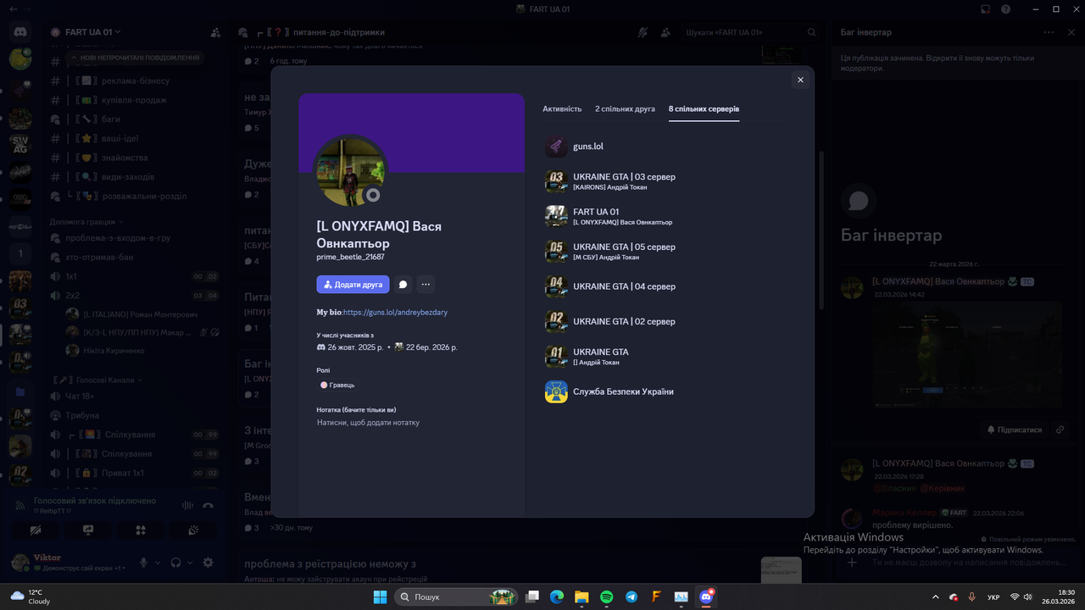Switch the УКР keyboard language in the tray

point(993,597)
